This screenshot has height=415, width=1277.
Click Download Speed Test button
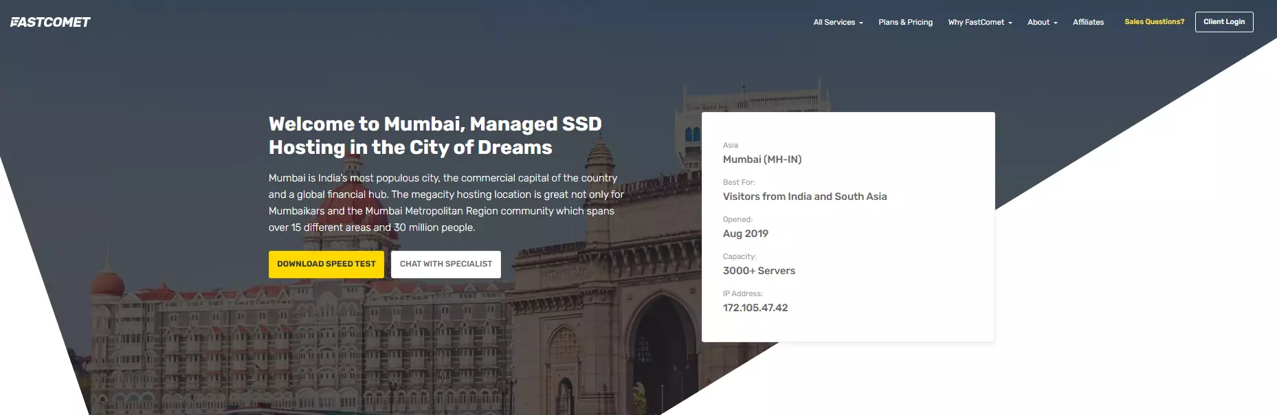(x=326, y=265)
